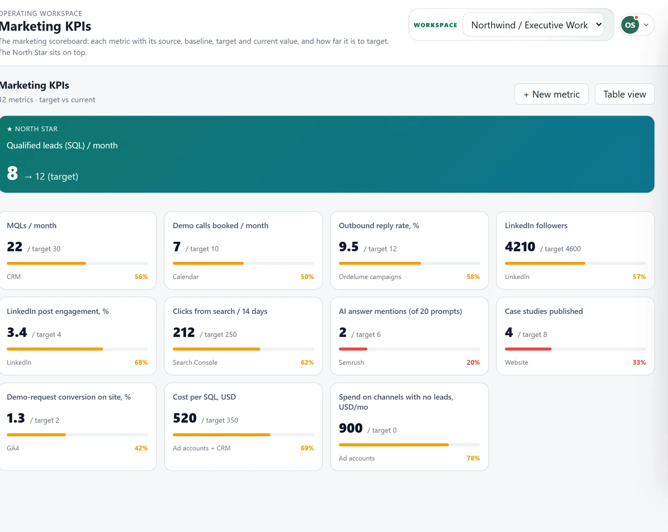Click the + New metric button
This screenshot has width=668, height=532.
[x=552, y=94]
